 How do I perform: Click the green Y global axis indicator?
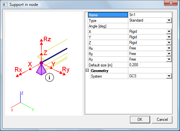26,105
